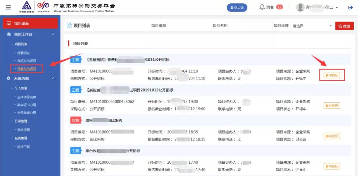Click the gear icon beside 系统功能
Screen dimensions: 358x176
point(9,78)
